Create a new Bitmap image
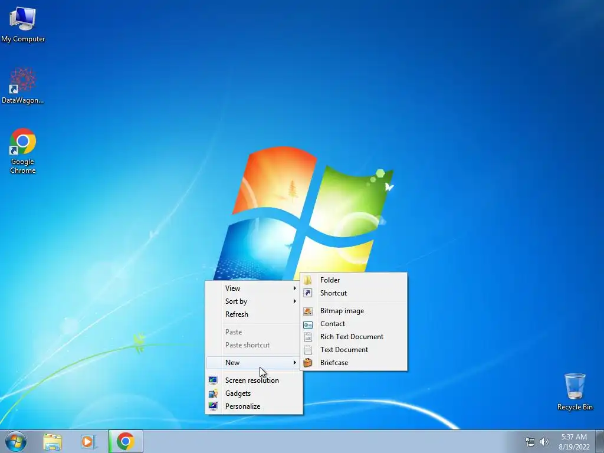The height and width of the screenshot is (453, 604). tap(354, 311)
